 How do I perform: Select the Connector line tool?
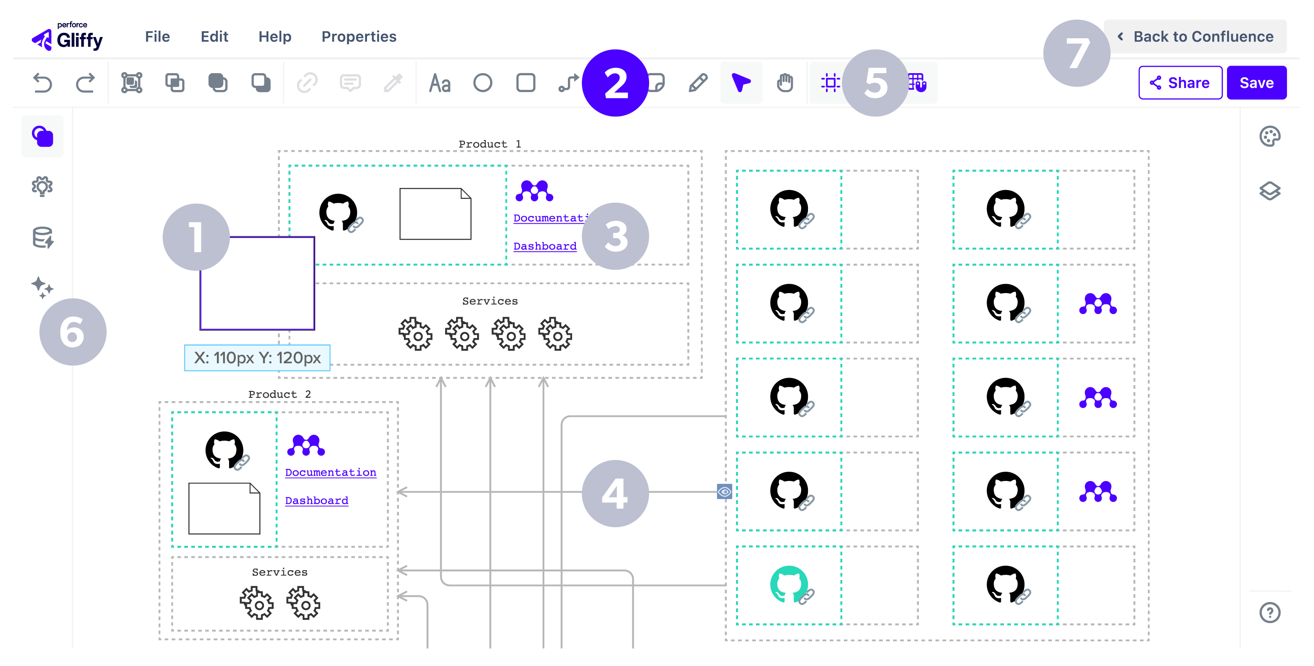coord(568,83)
